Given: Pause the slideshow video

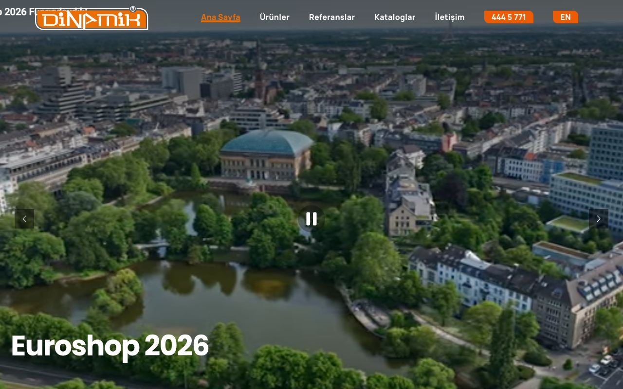Looking at the screenshot, I should (311, 219).
